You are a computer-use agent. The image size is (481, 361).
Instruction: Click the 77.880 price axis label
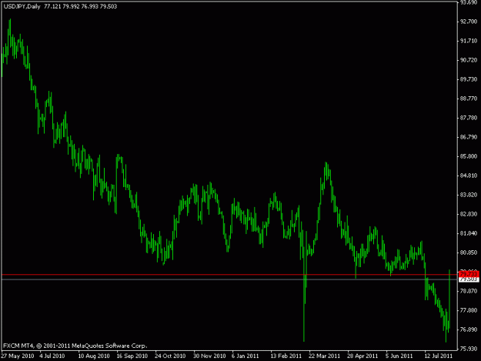click(469, 310)
